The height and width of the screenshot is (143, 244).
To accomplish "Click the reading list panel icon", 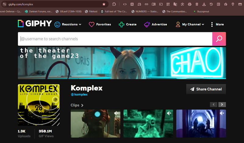I will (x=218, y=4).
